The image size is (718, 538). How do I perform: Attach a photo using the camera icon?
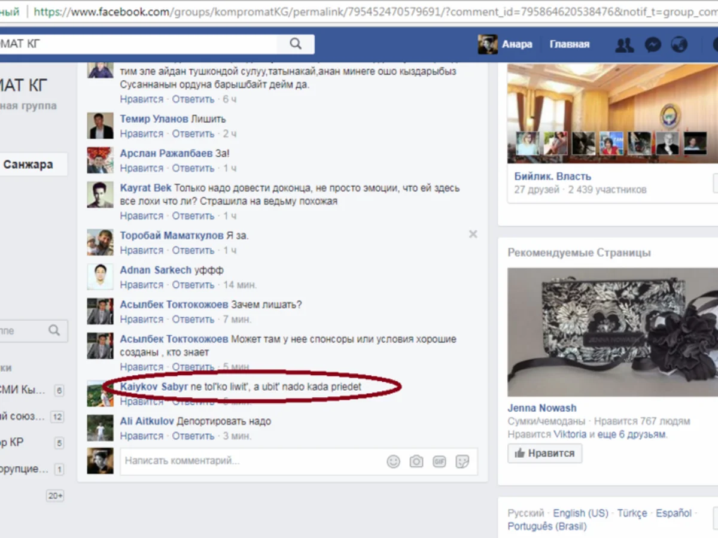pos(416,461)
